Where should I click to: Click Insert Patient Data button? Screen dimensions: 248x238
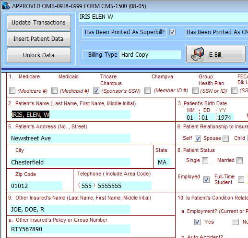pos(39,39)
